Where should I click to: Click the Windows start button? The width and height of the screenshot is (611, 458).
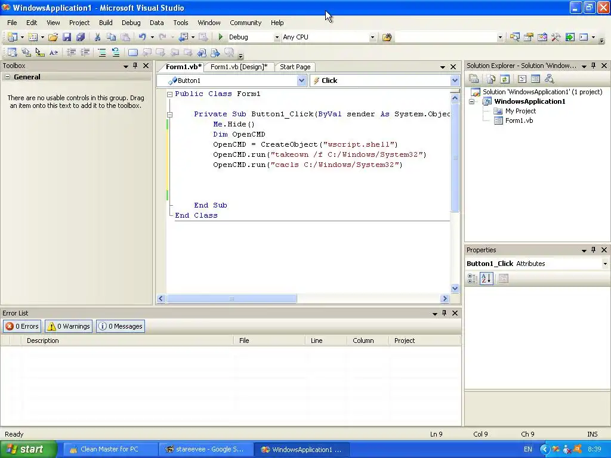[28, 449]
